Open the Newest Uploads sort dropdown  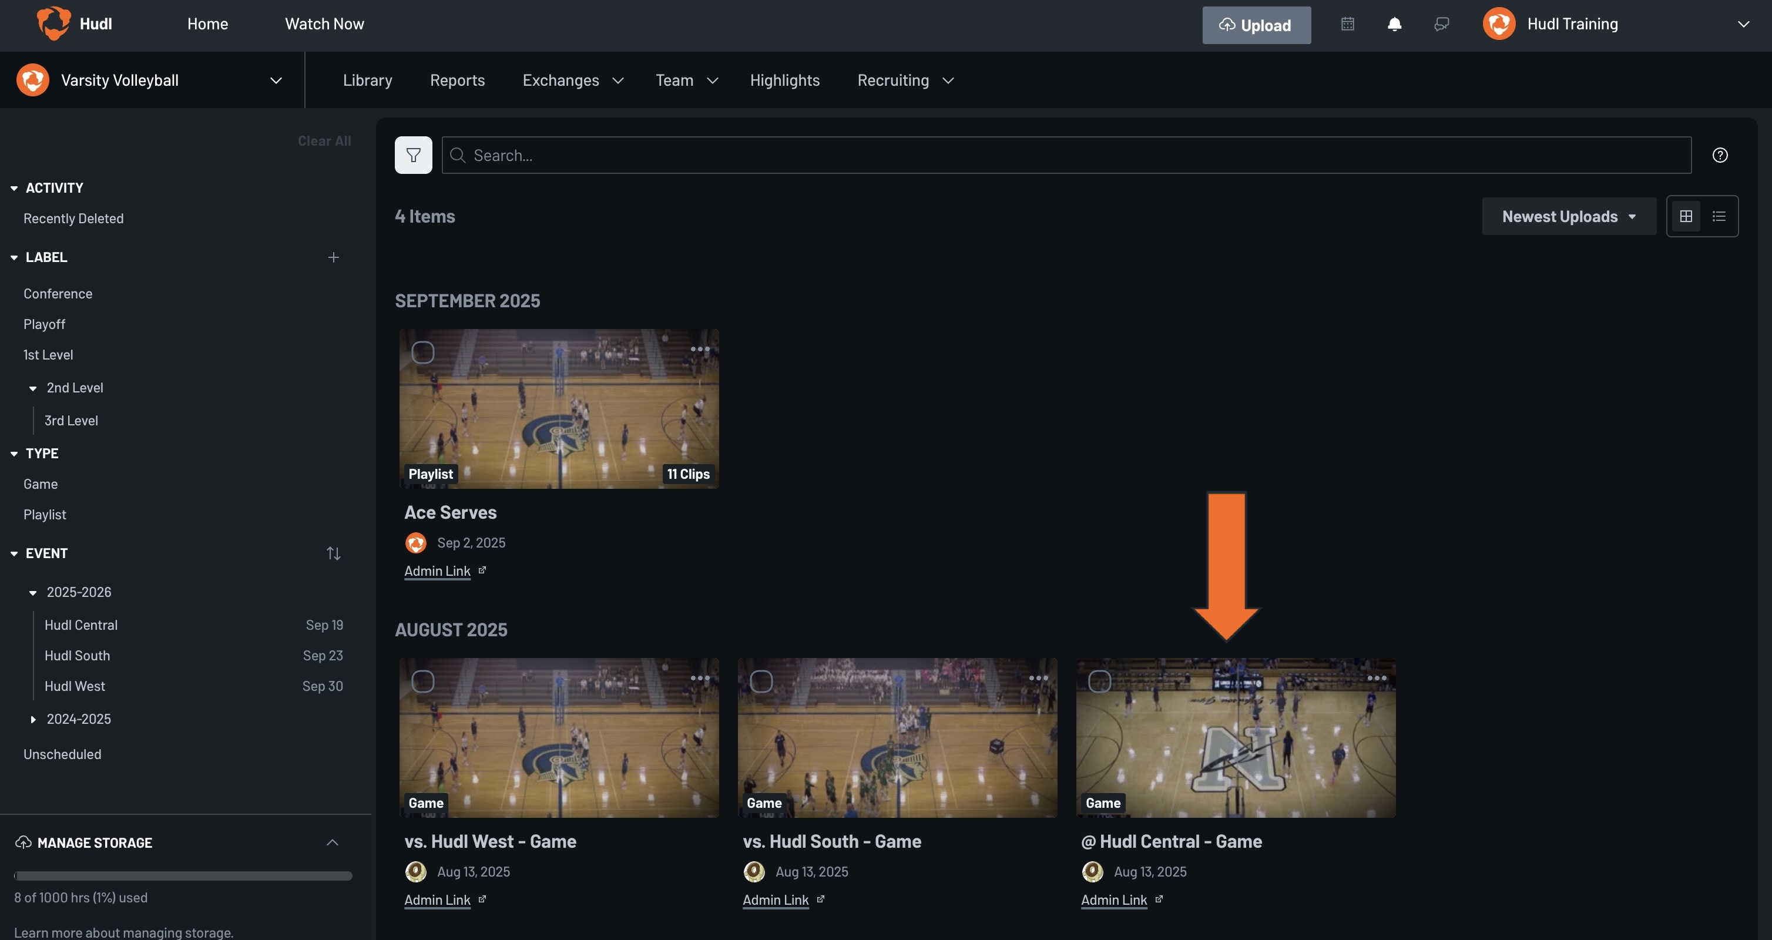click(x=1569, y=216)
